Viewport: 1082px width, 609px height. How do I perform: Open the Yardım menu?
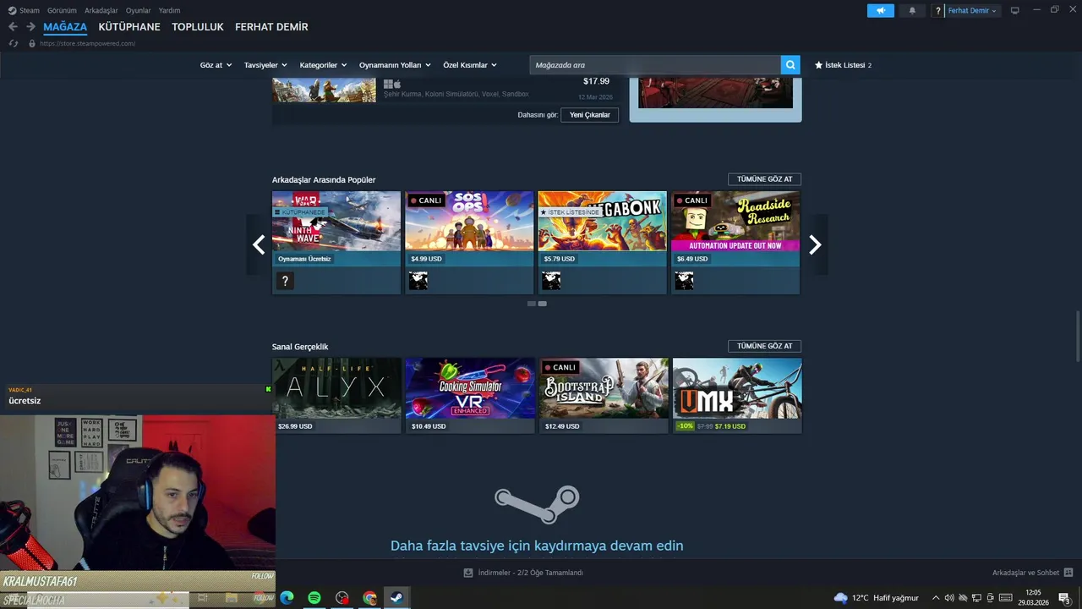tap(169, 10)
